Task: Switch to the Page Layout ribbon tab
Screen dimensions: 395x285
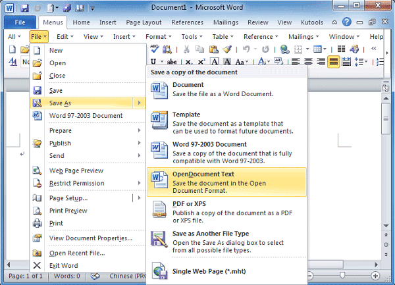Action: (144, 22)
